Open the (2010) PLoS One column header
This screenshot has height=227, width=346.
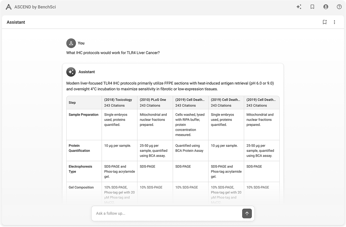click(153, 100)
